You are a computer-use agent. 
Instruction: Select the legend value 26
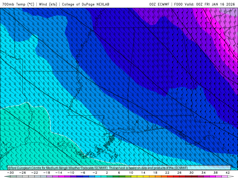click(x=179, y=173)
